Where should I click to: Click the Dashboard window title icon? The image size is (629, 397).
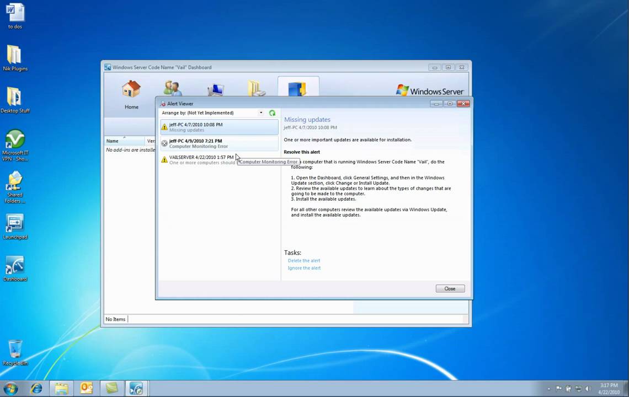[x=108, y=67]
